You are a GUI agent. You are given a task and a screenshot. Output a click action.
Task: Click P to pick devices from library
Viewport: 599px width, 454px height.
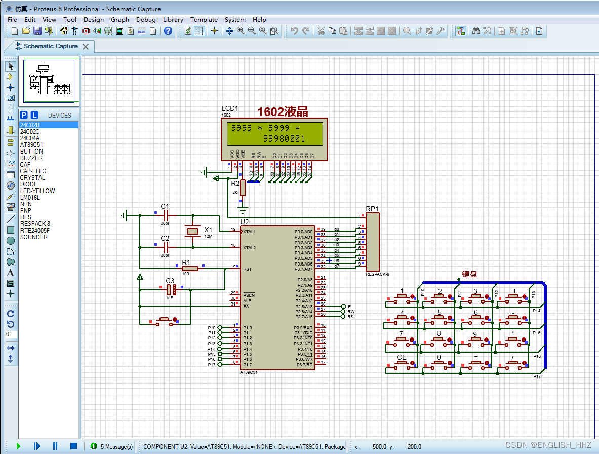tap(24, 115)
